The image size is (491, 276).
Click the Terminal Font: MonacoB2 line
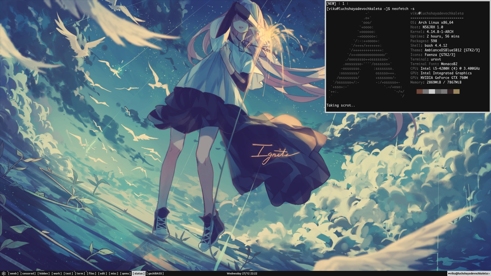point(434,64)
